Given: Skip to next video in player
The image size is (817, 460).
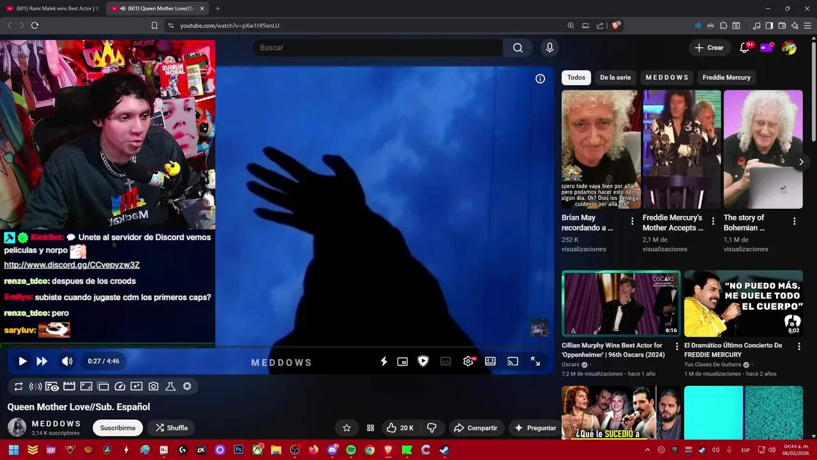Looking at the screenshot, I should (x=42, y=361).
